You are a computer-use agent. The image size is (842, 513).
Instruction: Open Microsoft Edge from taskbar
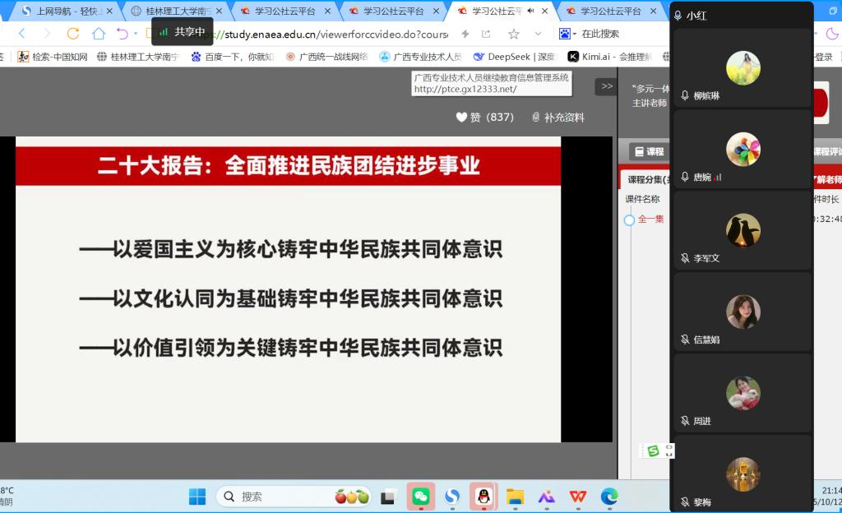609,497
